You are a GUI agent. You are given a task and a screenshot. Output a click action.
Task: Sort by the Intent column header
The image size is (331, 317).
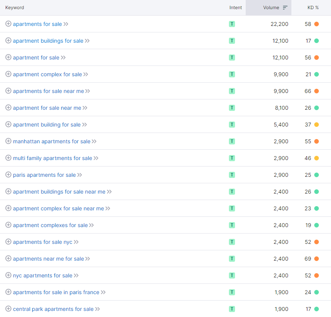(235, 8)
